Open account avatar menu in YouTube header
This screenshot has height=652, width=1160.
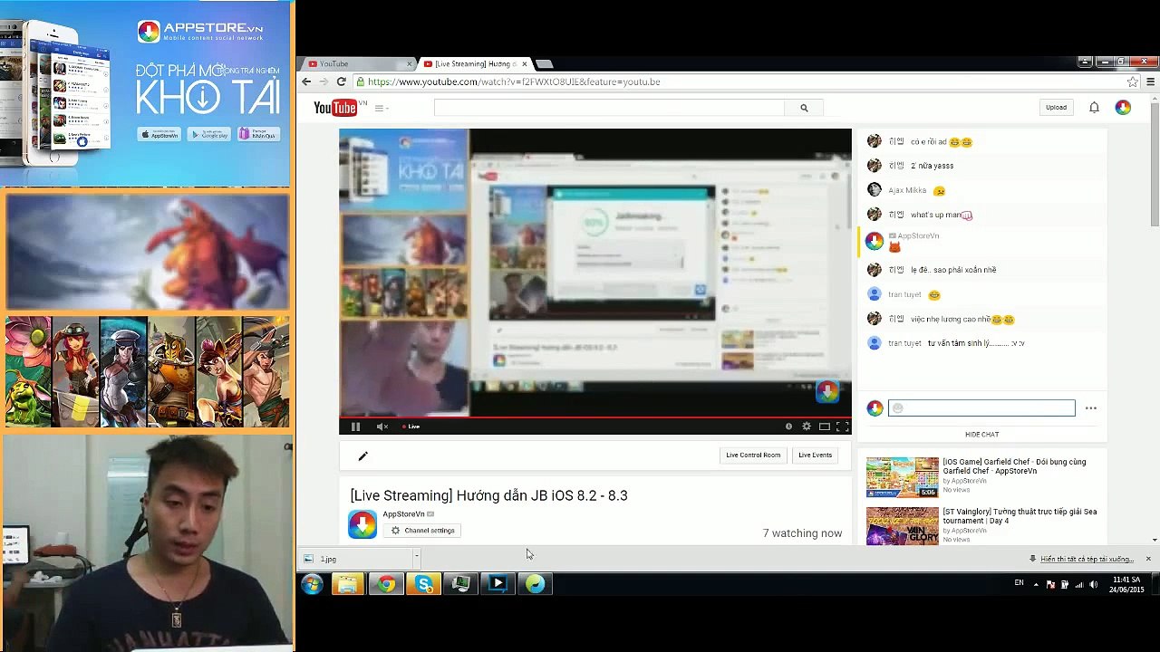point(1123,107)
